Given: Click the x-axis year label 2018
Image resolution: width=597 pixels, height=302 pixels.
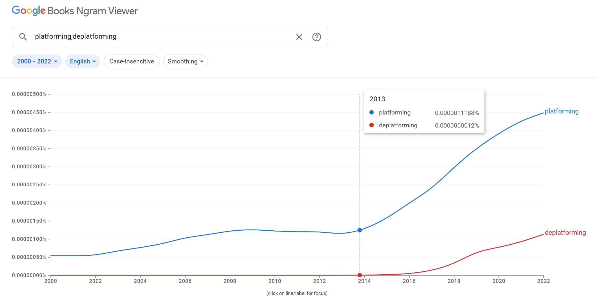Looking at the screenshot, I should tap(454, 281).
